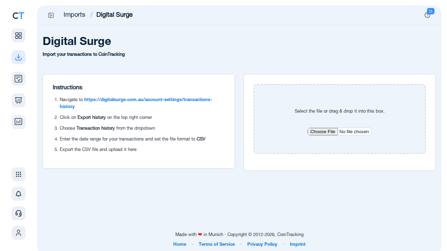
Task: Open the help icon with 11 badge
Action: tap(427, 15)
